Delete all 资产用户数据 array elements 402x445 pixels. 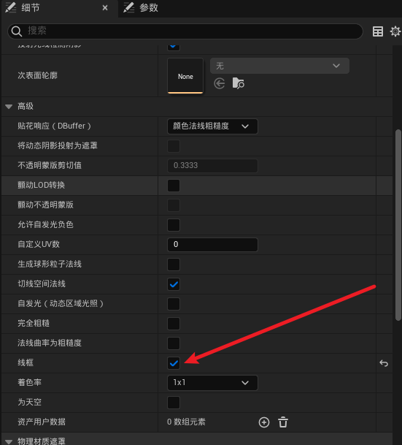click(x=283, y=422)
